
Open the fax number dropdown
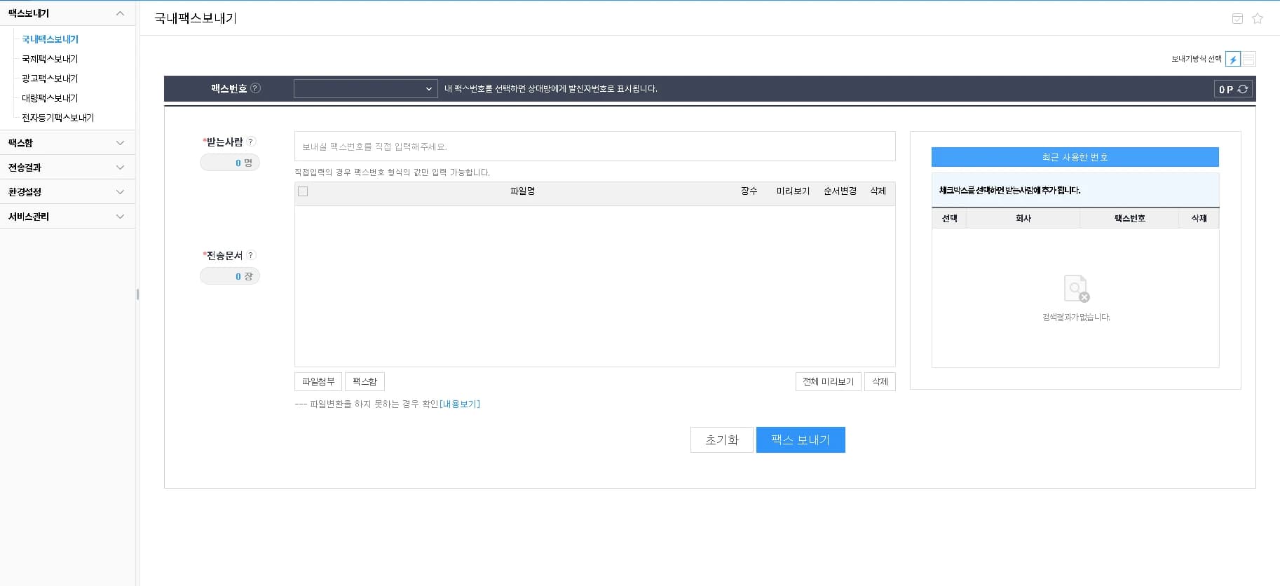click(366, 89)
